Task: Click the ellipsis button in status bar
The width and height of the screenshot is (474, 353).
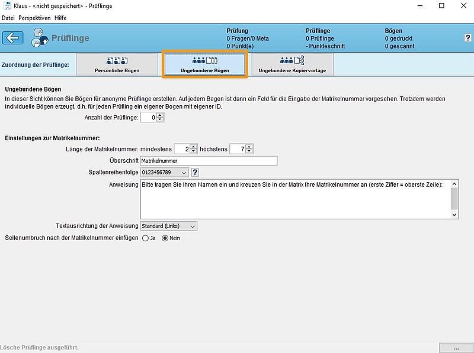Action: [456, 348]
